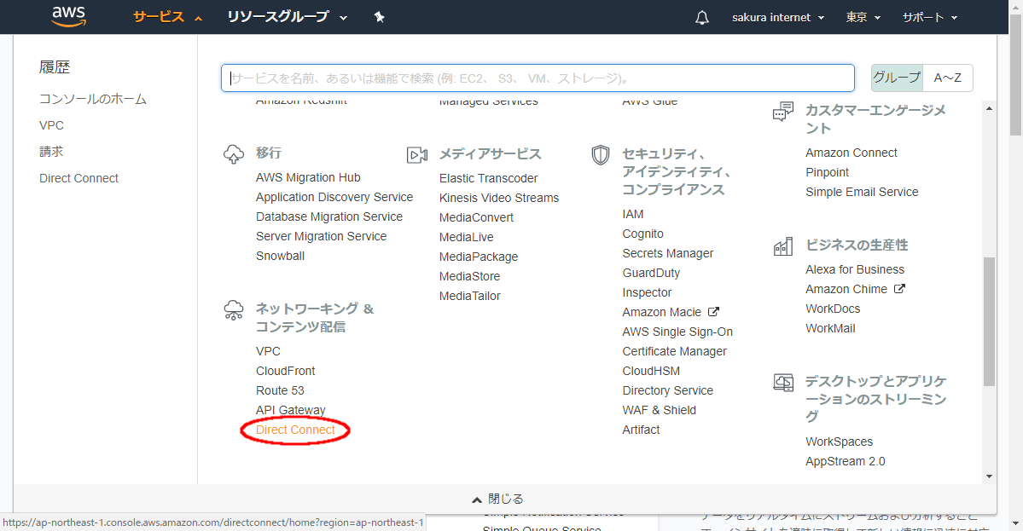Open Direct Connect under Networking
Viewport: 1023px width, 531px height.
pos(295,430)
